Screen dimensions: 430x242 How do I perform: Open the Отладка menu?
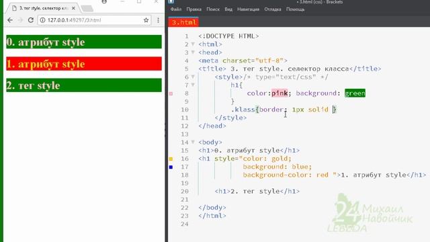click(x=273, y=9)
